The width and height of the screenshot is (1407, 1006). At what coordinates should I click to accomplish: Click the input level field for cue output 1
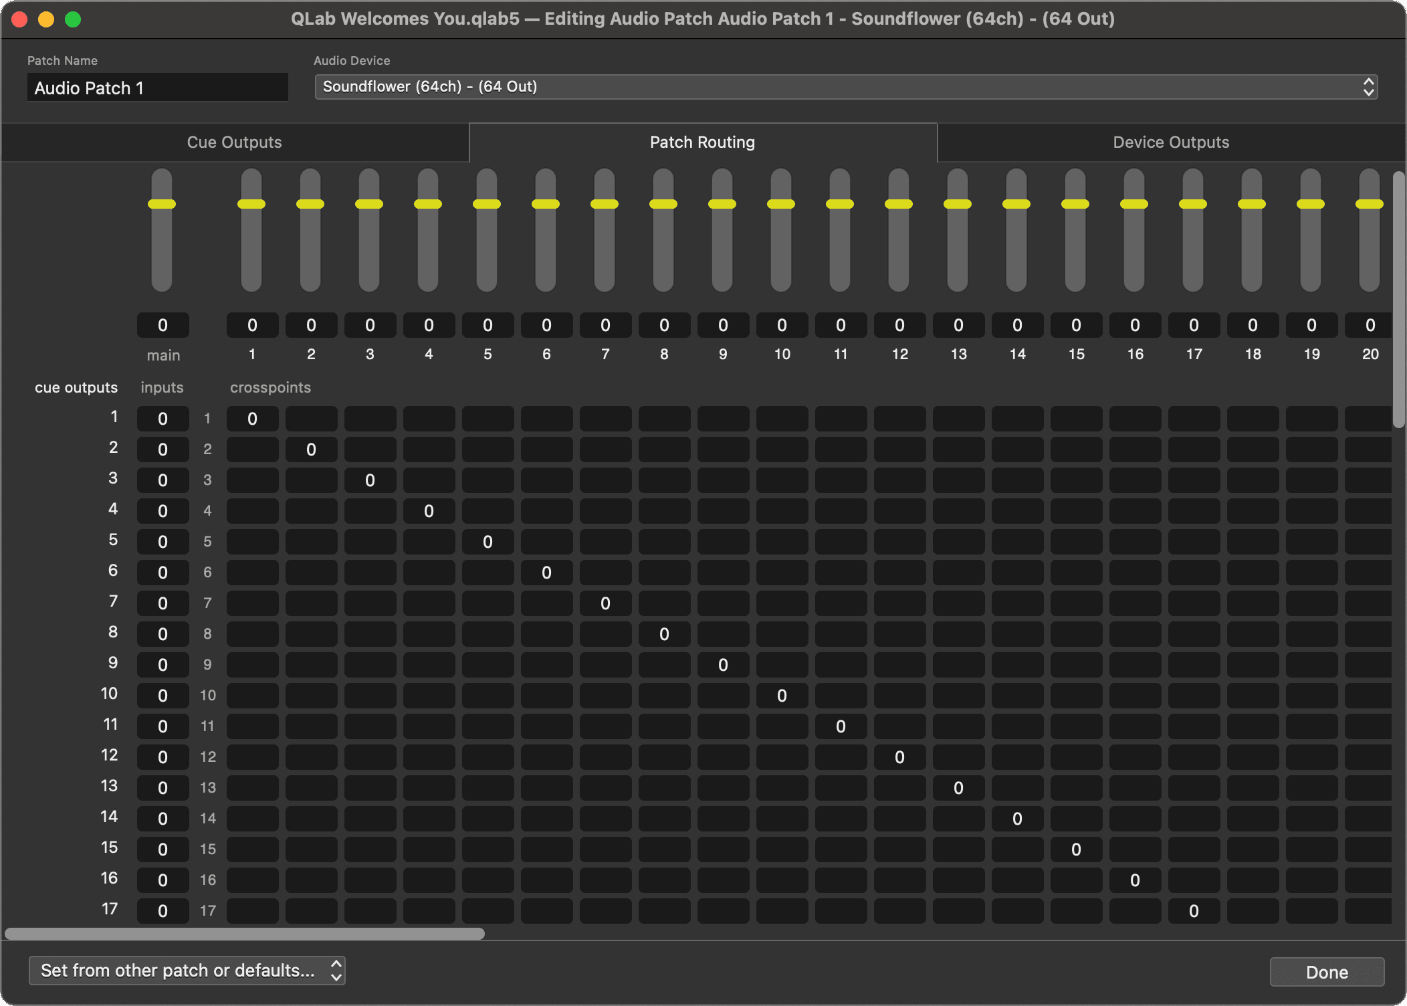(x=163, y=419)
